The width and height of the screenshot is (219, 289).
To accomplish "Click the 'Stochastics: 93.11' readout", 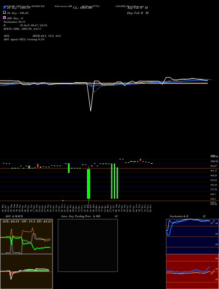I will coord(14,22).
